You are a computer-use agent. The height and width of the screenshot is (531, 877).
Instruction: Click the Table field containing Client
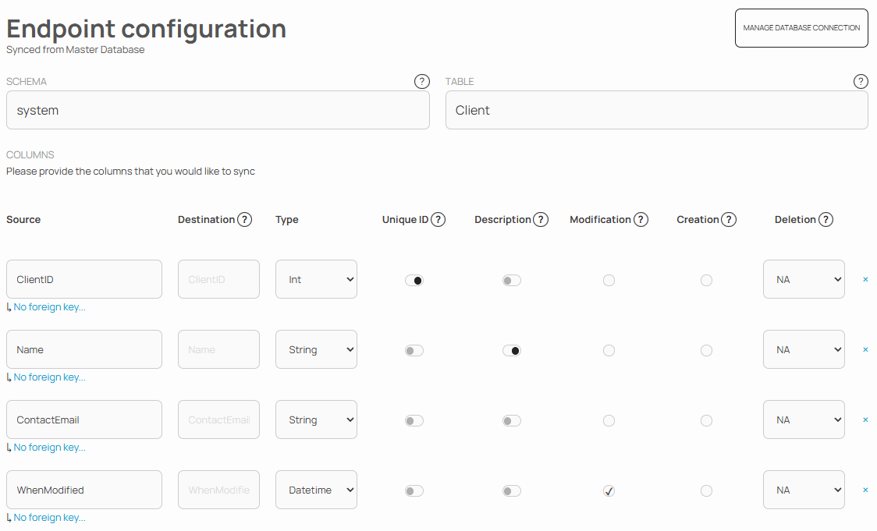pyautogui.click(x=657, y=110)
